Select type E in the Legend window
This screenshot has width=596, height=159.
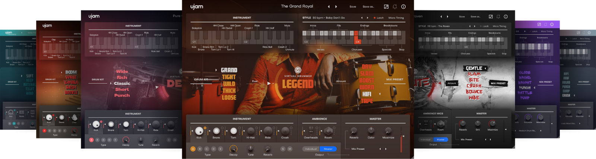coord(221,149)
